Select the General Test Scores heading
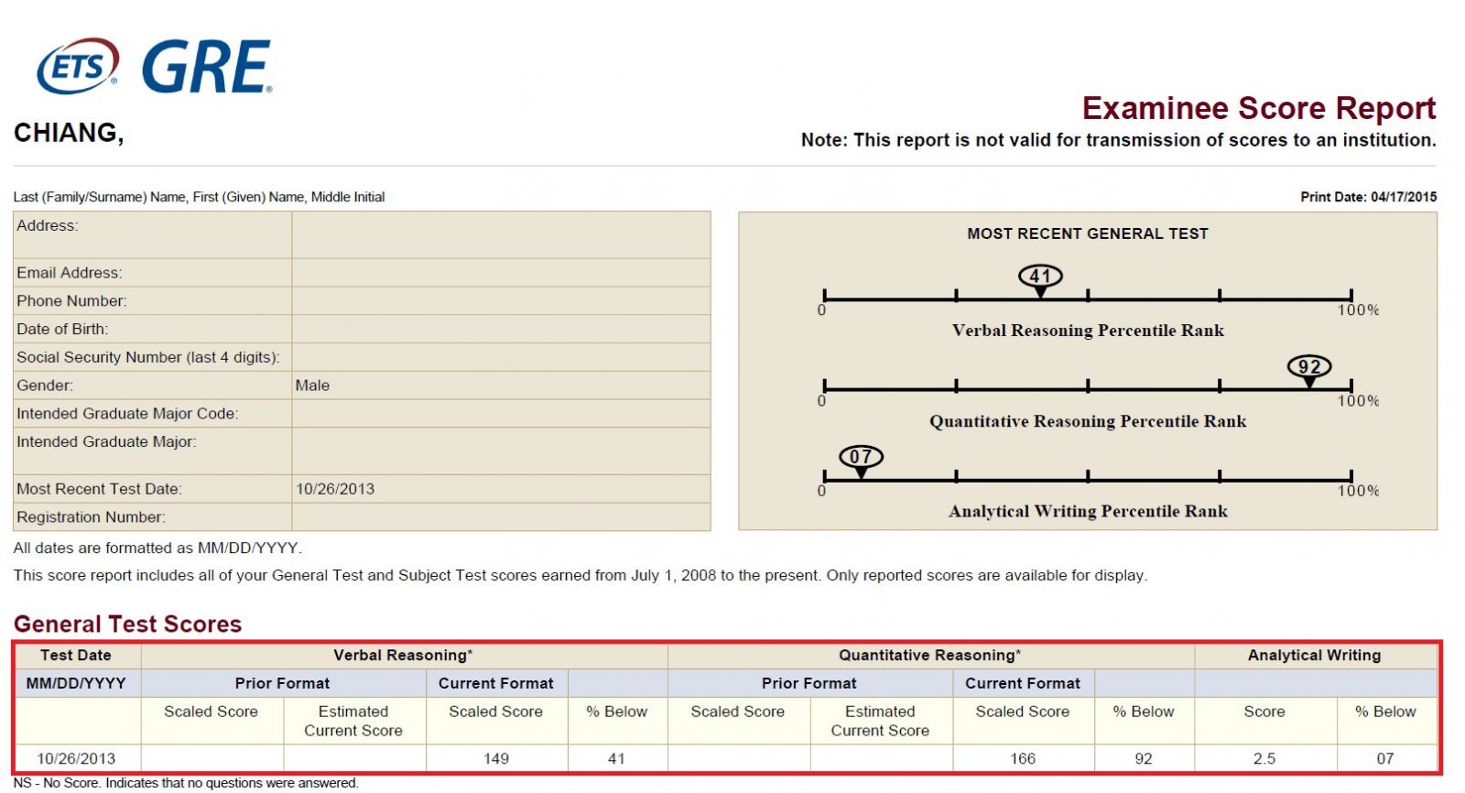 tap(127, 625)
